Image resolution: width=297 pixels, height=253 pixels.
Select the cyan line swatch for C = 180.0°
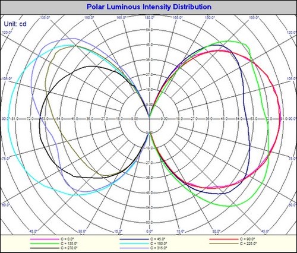click(x=134, y=243)
